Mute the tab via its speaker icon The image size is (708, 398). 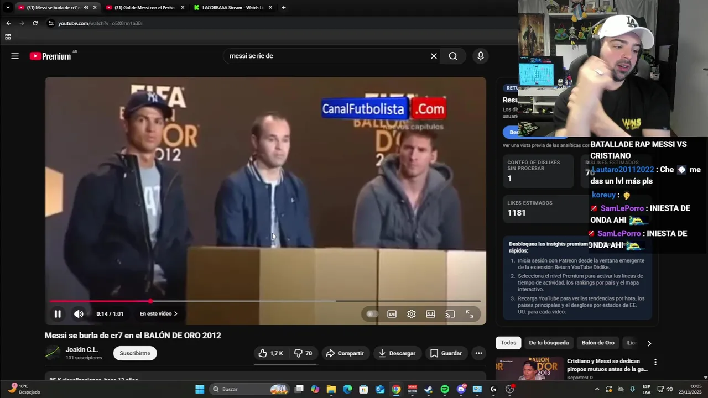click(x=86, y=8)
